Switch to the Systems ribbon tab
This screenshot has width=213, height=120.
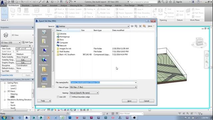point(36,5)
